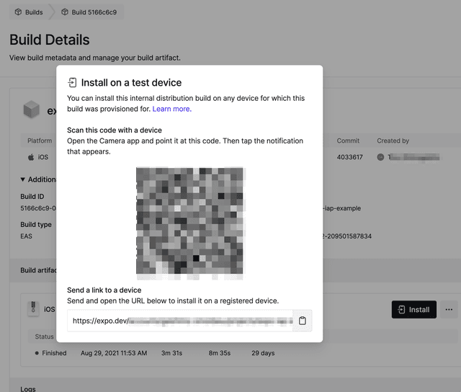The height and width of the screenshot is (392, 461).
Task: Click the iOS build artifact archive icon
Action: point(32,309)
